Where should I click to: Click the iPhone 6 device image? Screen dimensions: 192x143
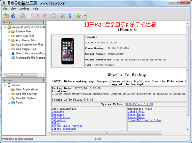(68, 51)
